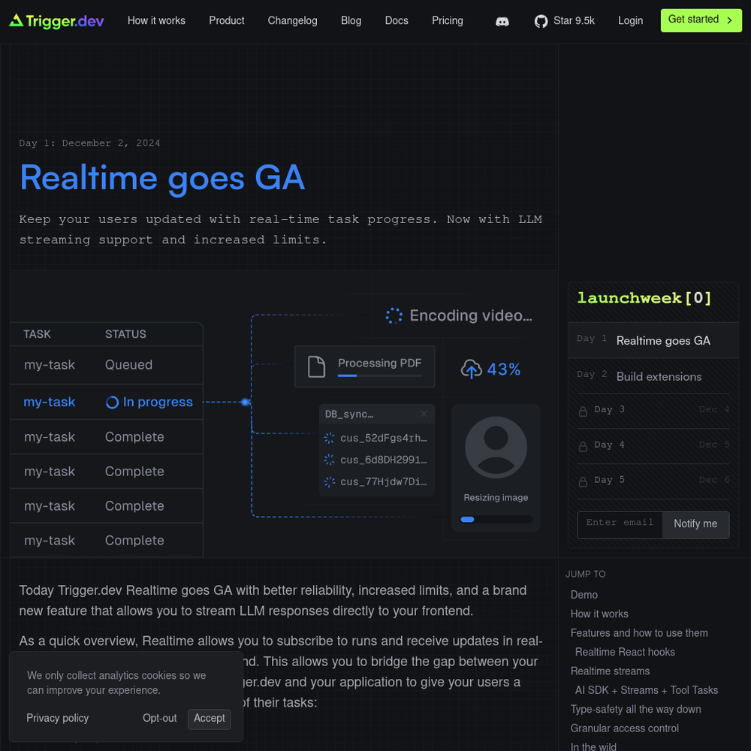Click the Notify me button
The image size is (751, 751).
[695, 524]
